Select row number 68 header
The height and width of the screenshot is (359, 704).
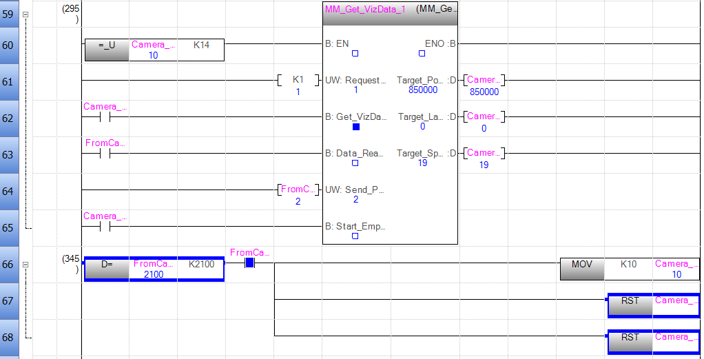tap(8, 337)
